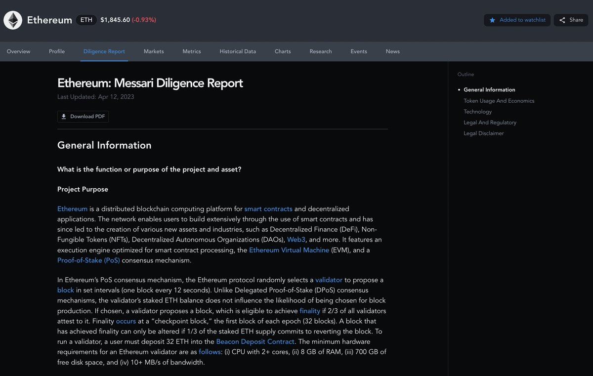The width and height of the screenshot is (593, 376).
Task: Click the Ethereum diamond logo icon
Action: (x=13, y=20)
